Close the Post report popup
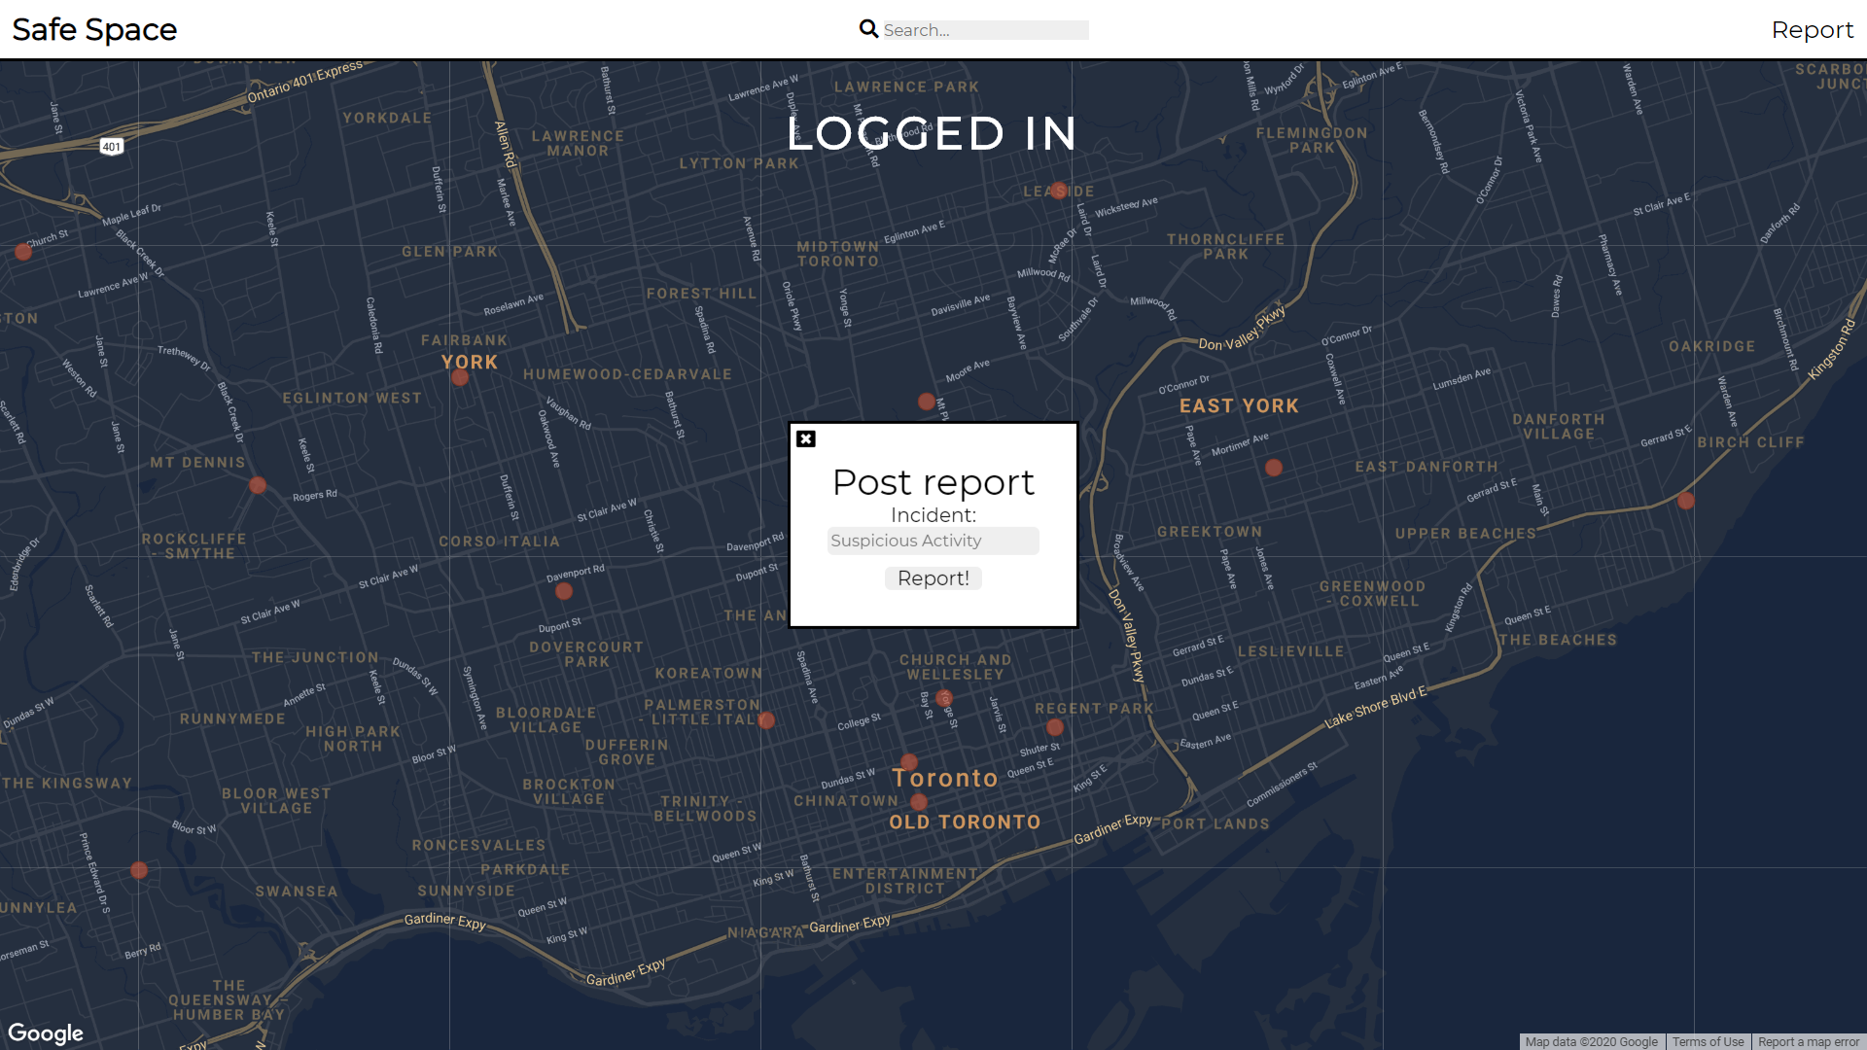The width and height of the screenshot is (1867, 1050). tap(805, 438)
